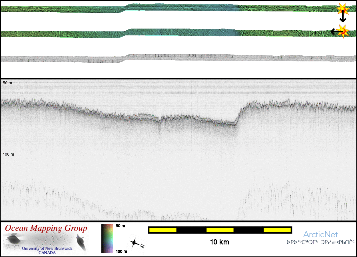Click the Inuktitut syllabics text under ArcticNet
Screen dimensions: 357x257
pos(320,242)
